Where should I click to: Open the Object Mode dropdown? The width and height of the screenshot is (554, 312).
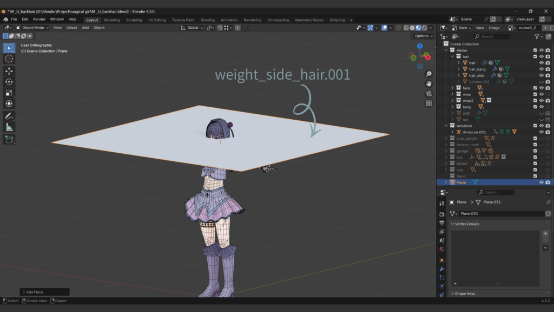pos(34,27)
